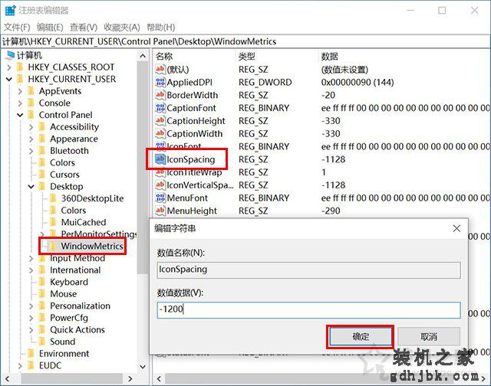The image size is (491, 386).
Task: Click the MenuHeight string value icon
Action: 160,211
